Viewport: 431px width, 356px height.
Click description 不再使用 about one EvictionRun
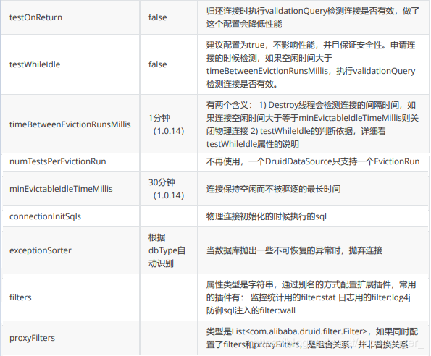313,161
